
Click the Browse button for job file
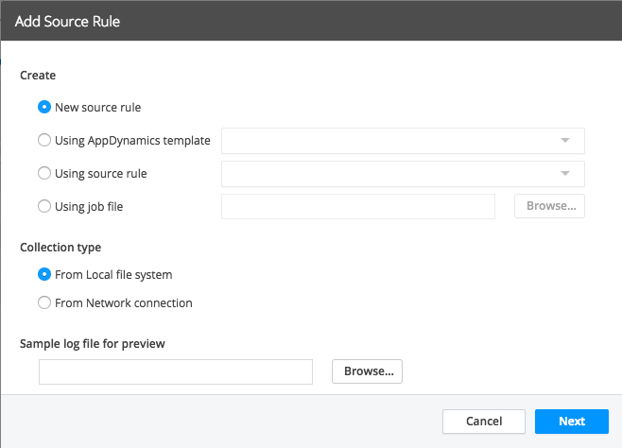pos(549,206)
